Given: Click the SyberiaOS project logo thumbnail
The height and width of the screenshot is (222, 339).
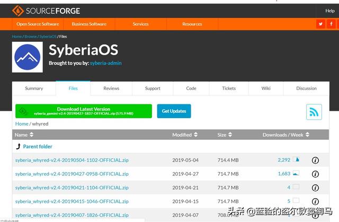Looking at the screenshot, I should point(27,57).
